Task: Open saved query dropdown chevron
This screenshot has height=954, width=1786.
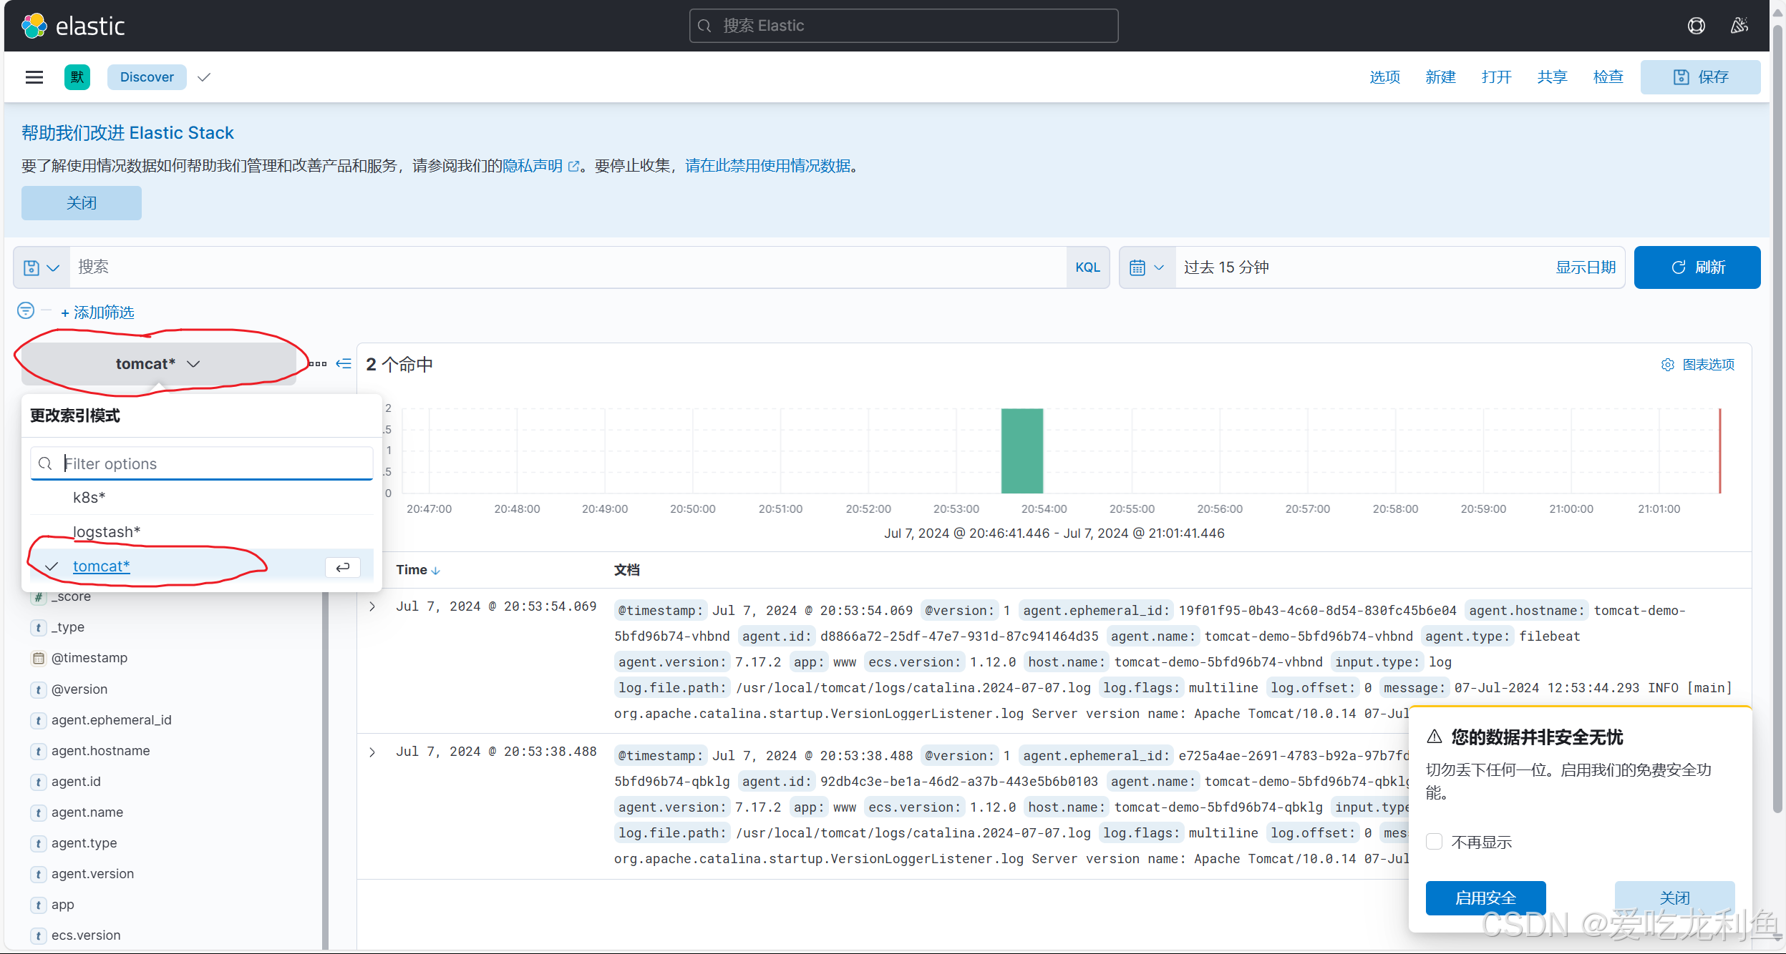Action: (x=53, y=268)
